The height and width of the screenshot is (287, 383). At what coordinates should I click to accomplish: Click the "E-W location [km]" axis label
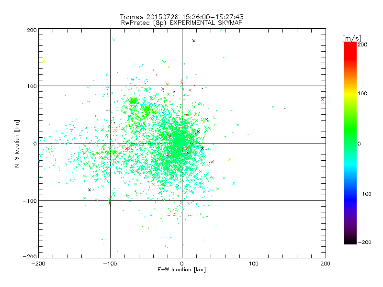181,269
